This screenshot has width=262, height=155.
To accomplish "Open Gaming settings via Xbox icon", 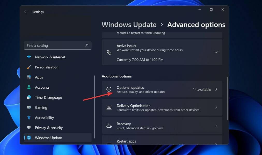I will tap(29, 107).
